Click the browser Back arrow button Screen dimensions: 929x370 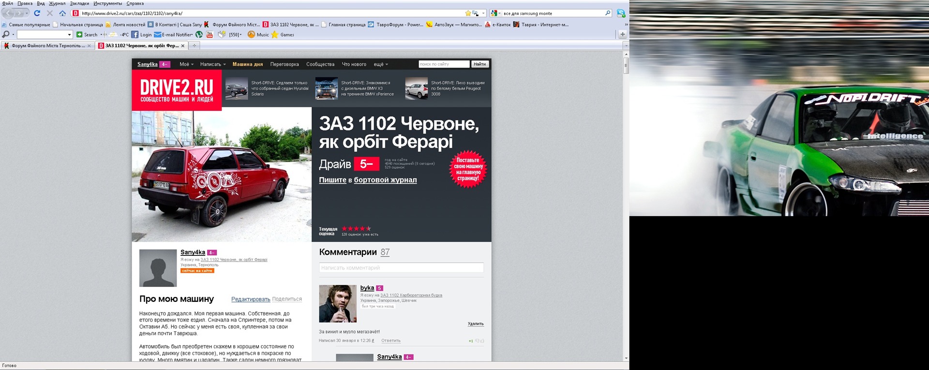[8, 14]
